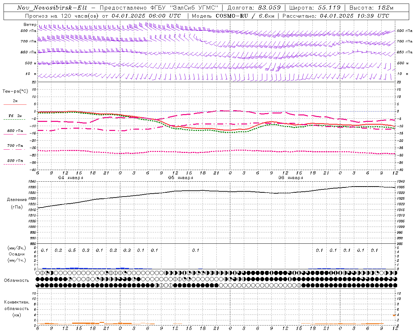
Task: Click the Конвективн. convective cloud label
Action: point(16,302)
